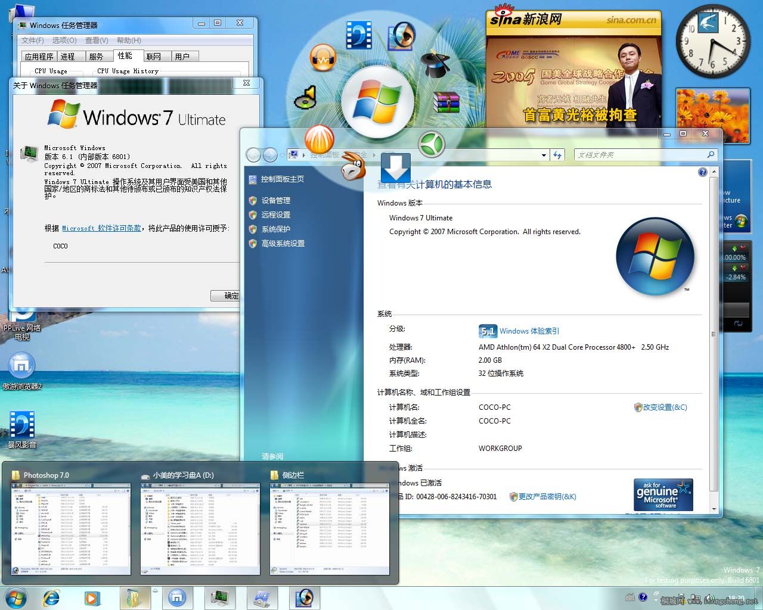The width and height of the screenshot is (763, 610).
Task: Open 远程设置 link in left pane
Action: (276, 215)
